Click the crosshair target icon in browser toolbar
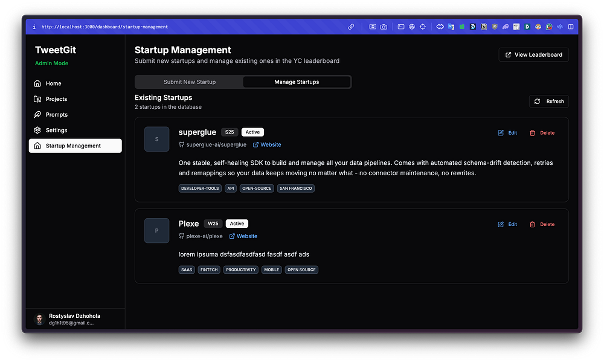The width and height of the screenshot is (604, 362). point(423,27)
